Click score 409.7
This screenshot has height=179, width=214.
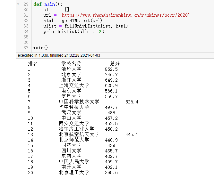[x=111, y=162]
